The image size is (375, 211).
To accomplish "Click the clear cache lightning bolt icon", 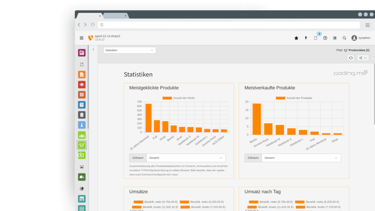I will click(x=306, y=38).
